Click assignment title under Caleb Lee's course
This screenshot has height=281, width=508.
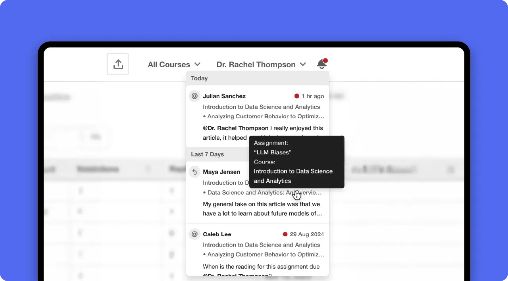point(264,254)
